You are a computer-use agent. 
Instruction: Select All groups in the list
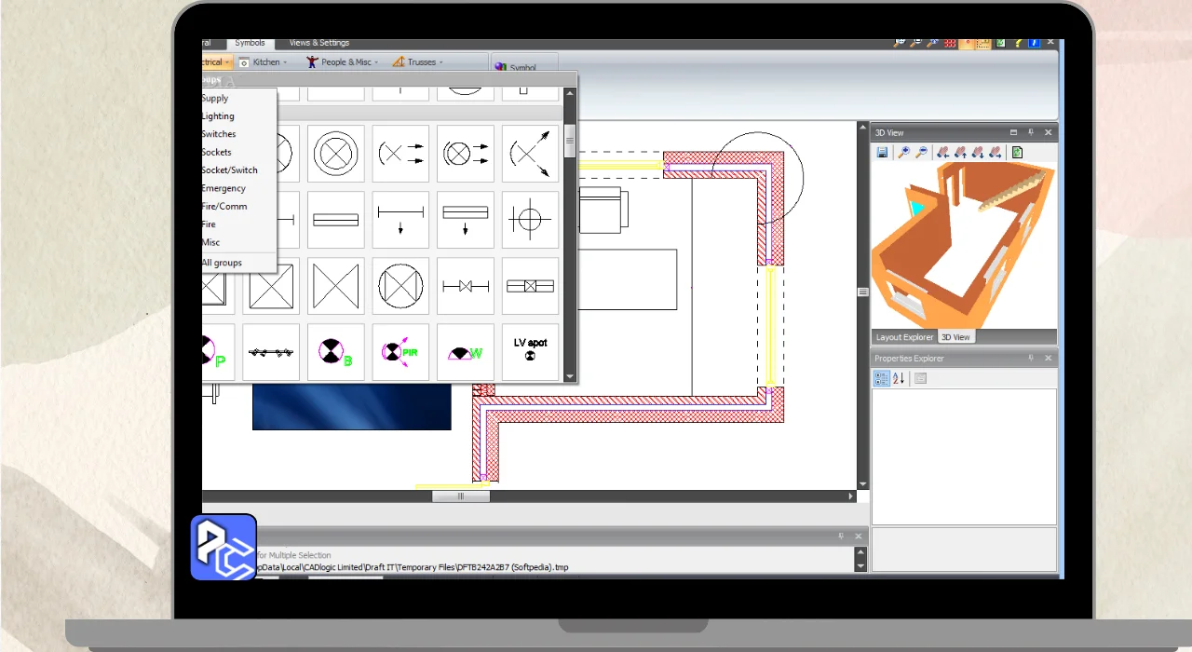tap(222, 263)
